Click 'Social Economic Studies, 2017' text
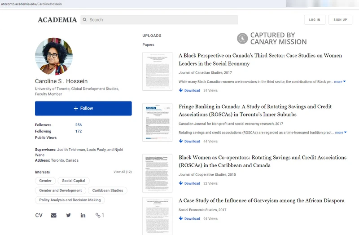The height and width of the screenshot is (235, 359). tap(202, 210)
